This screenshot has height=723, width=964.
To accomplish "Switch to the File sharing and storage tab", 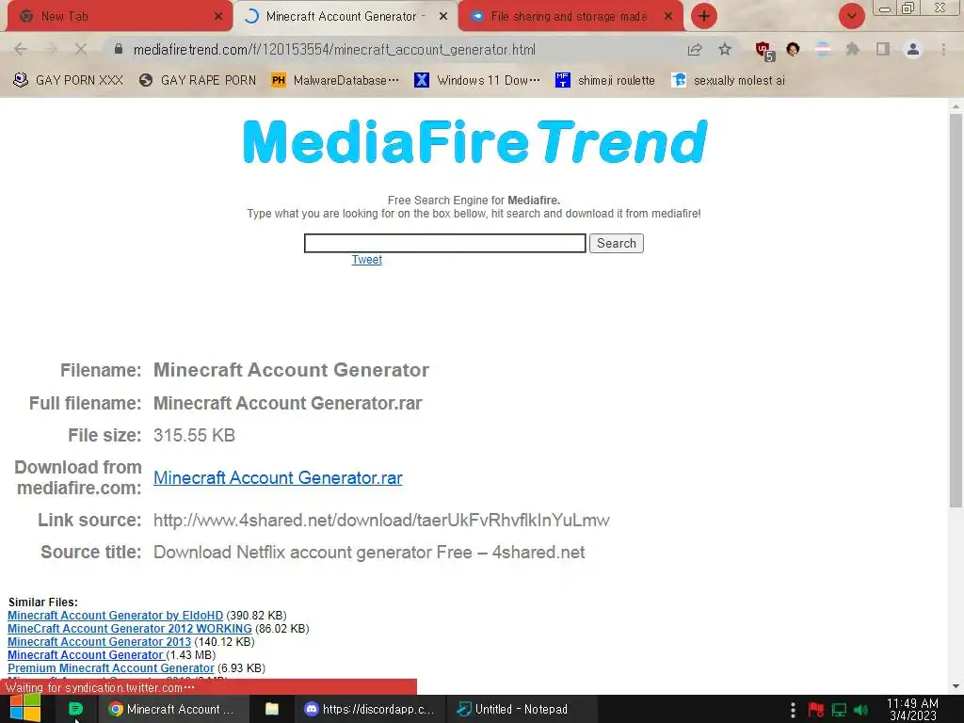I will point(569,17).
